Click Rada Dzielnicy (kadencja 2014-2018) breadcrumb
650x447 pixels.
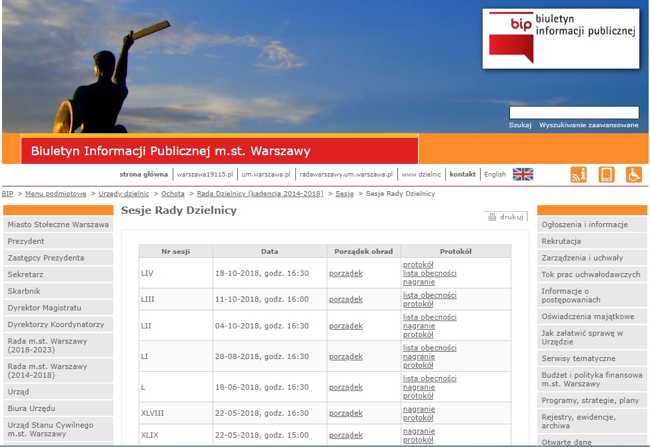coord(260,193)
